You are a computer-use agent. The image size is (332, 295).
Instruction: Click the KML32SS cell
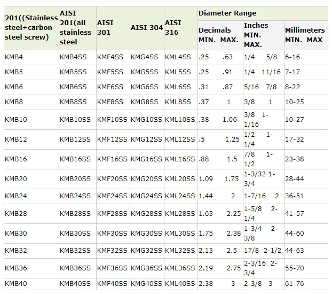tap(180, 251)
